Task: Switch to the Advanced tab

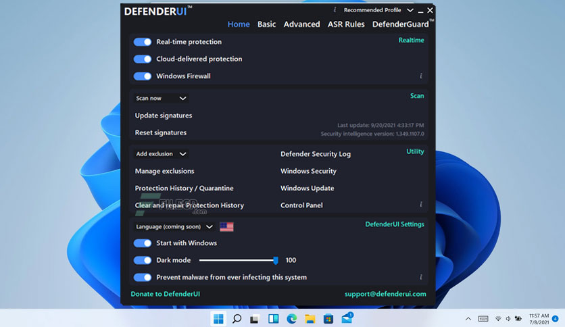Action: (x=301, y=24)
